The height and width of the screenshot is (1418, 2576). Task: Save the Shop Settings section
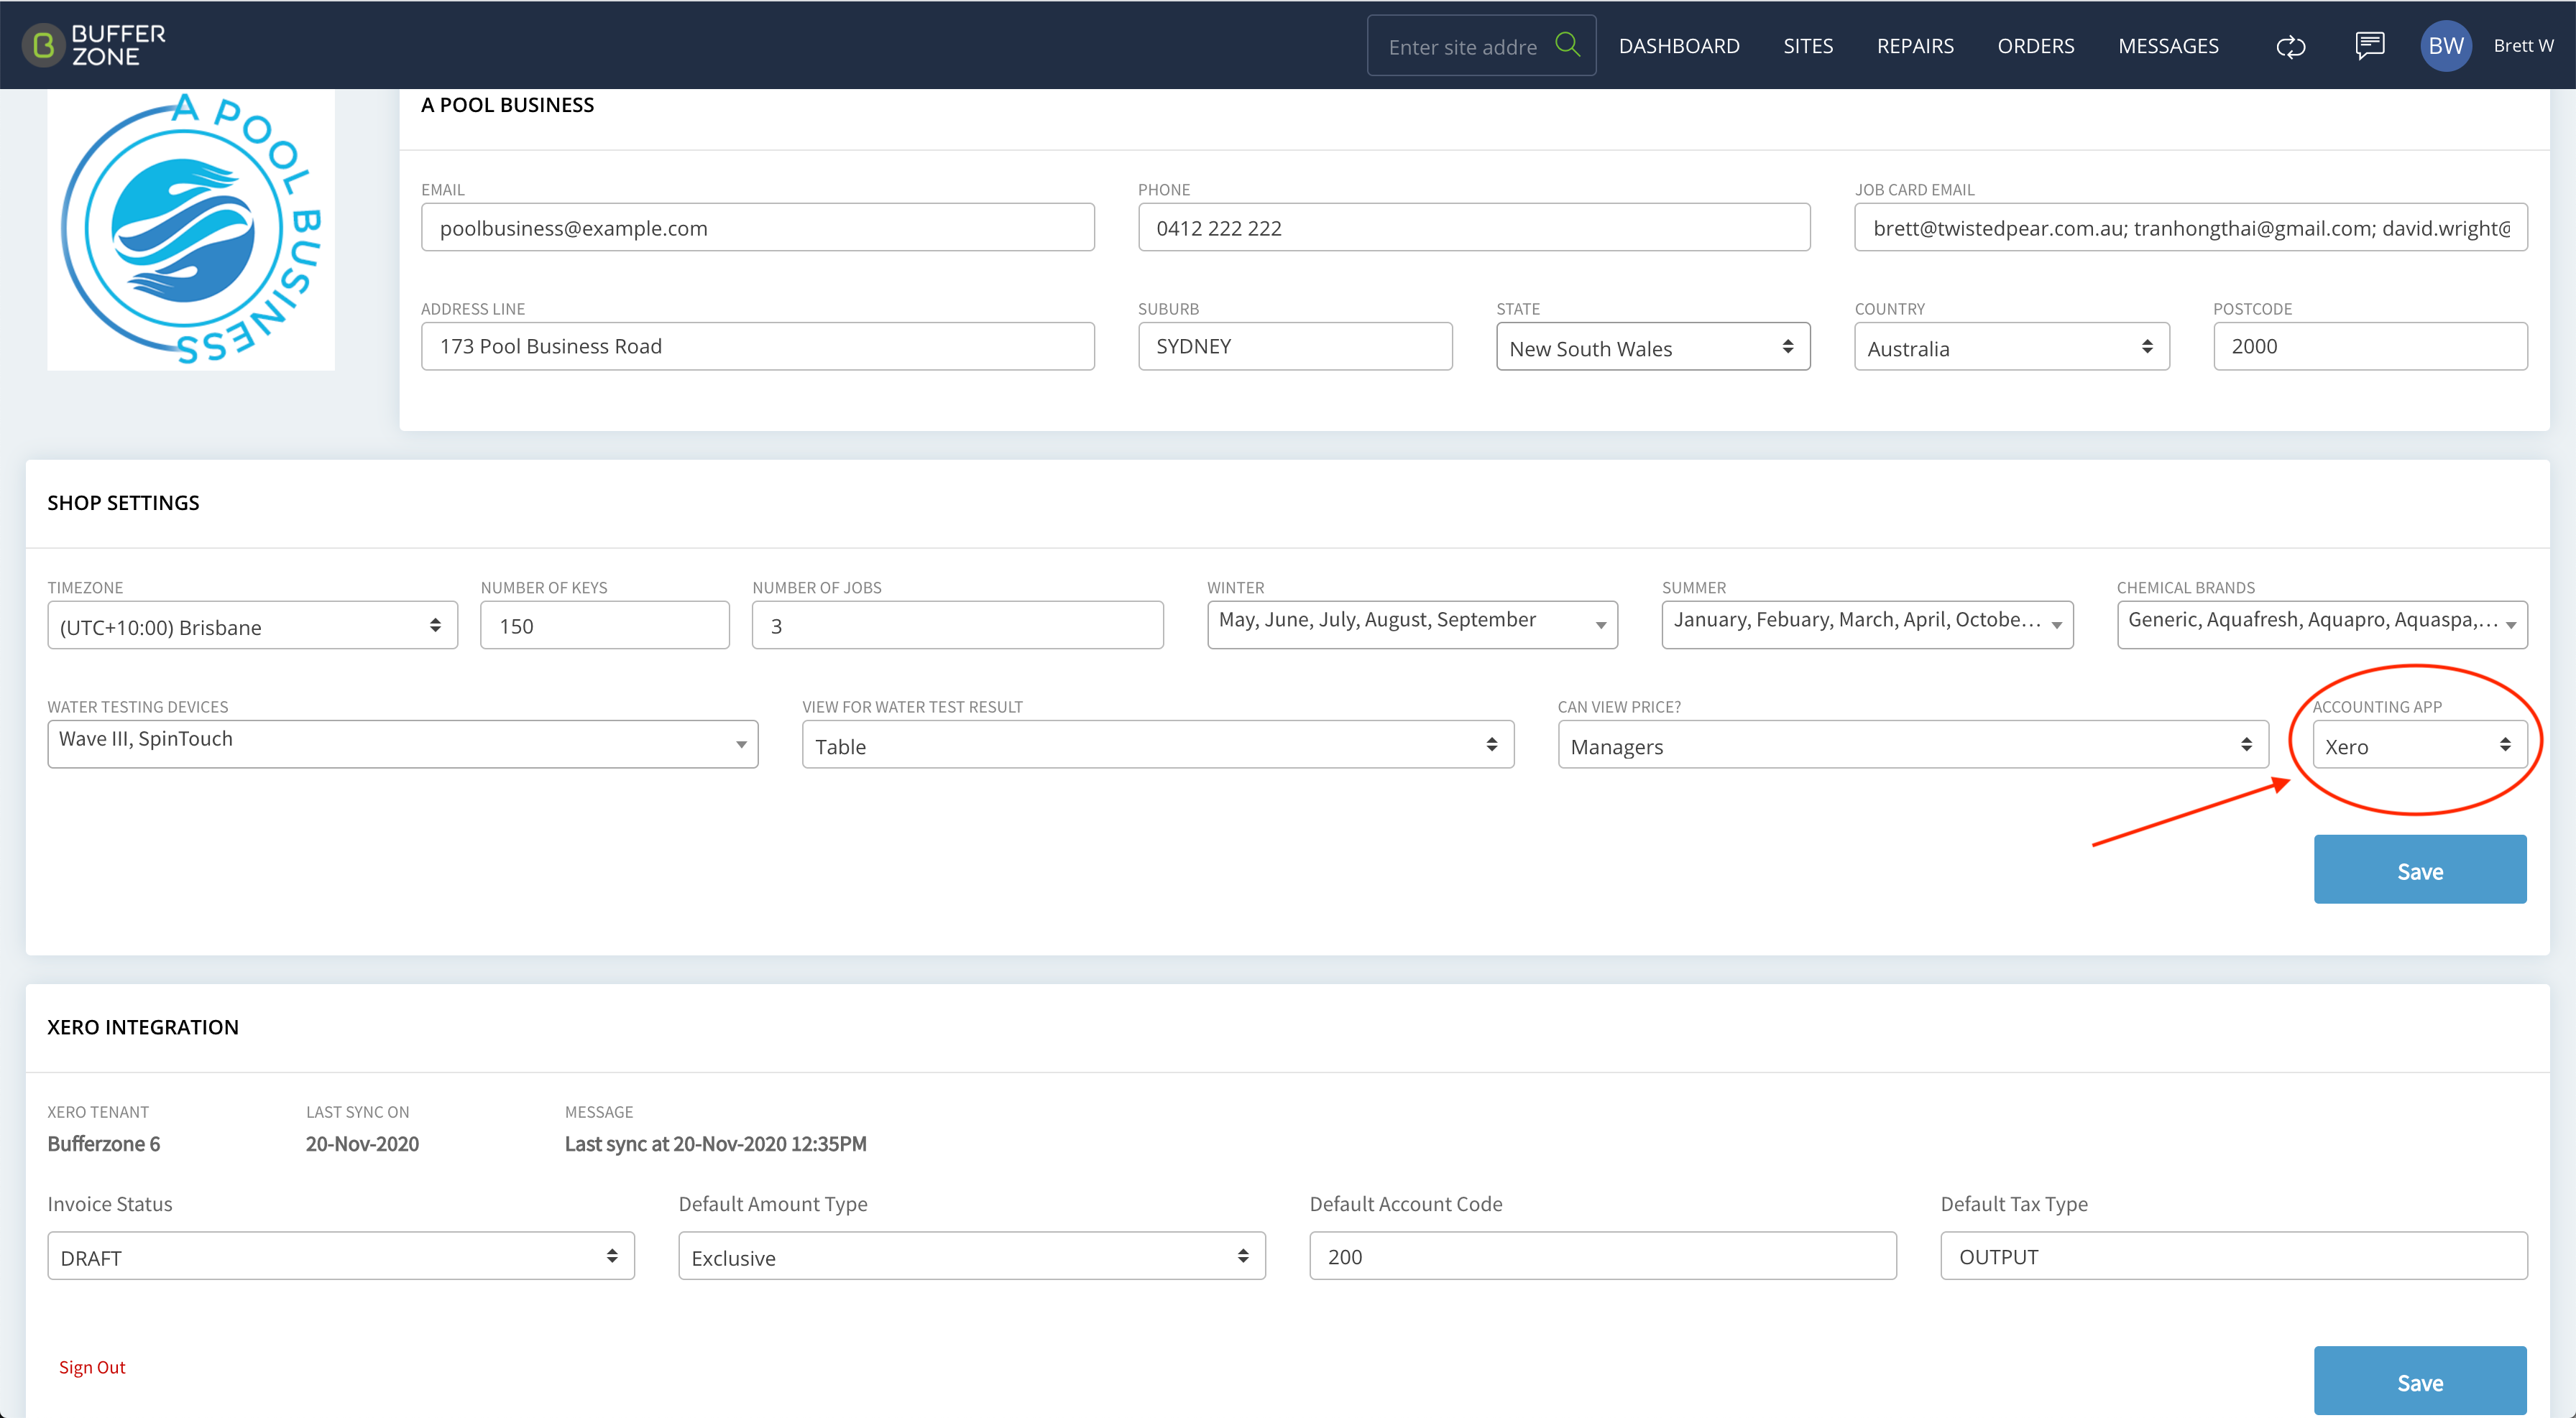[x=2419, y=869]
